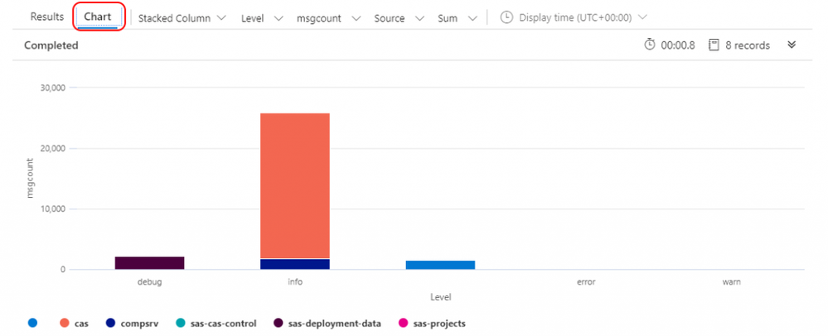
Task: Click the clock icon beside Display time
Action: coord(506,17)
